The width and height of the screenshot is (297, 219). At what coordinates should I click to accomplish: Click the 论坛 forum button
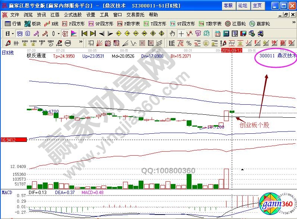(x=243, y=6)
